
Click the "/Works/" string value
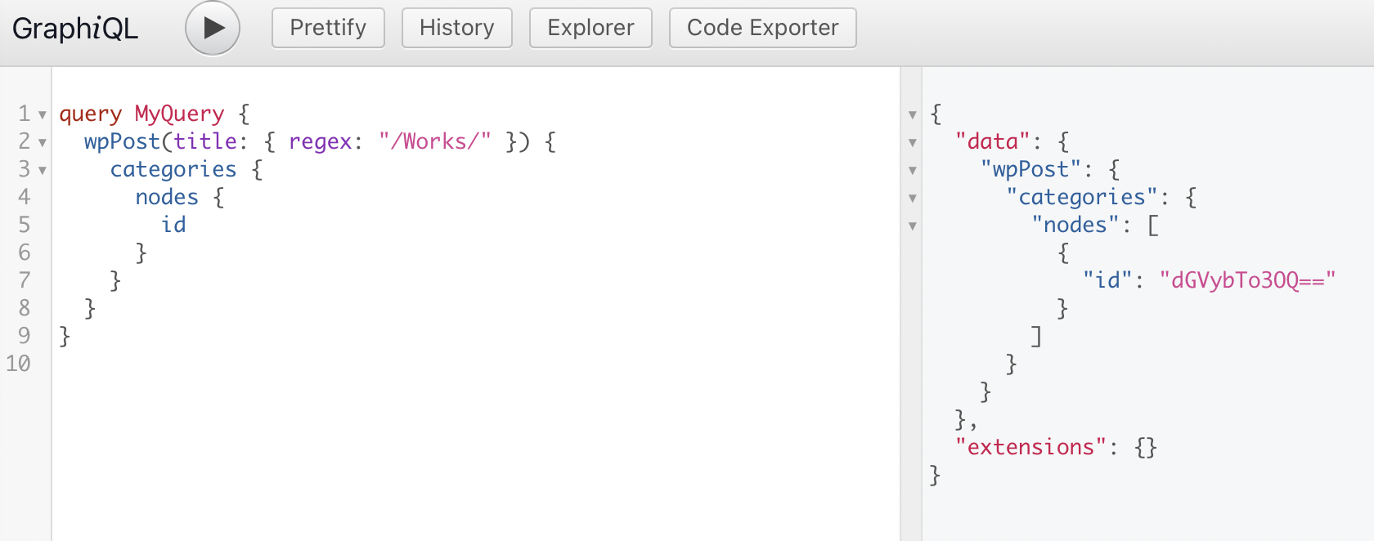[434, 141]
